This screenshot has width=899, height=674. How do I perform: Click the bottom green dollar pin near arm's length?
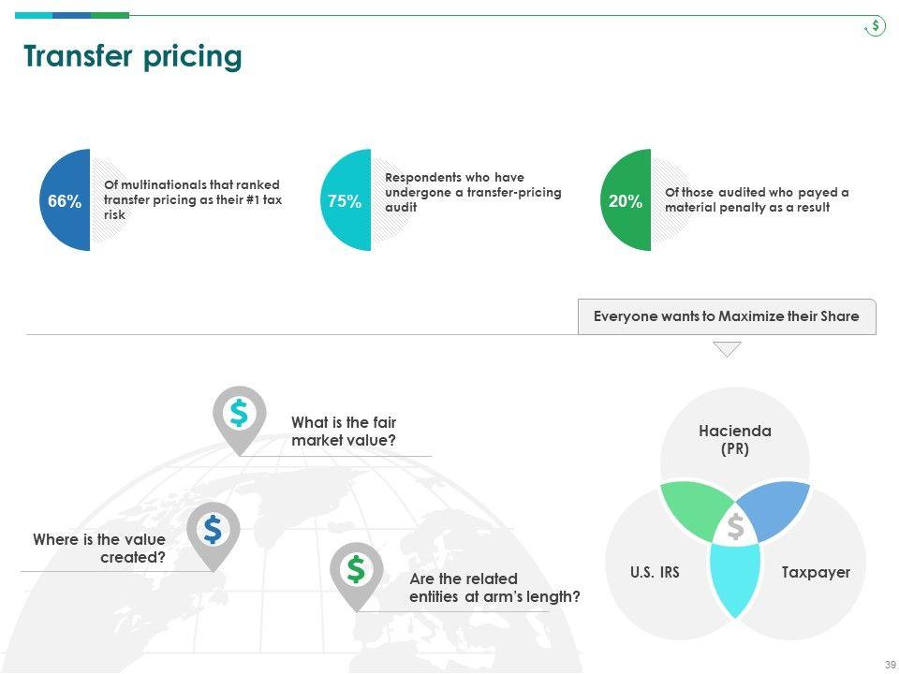356,569
